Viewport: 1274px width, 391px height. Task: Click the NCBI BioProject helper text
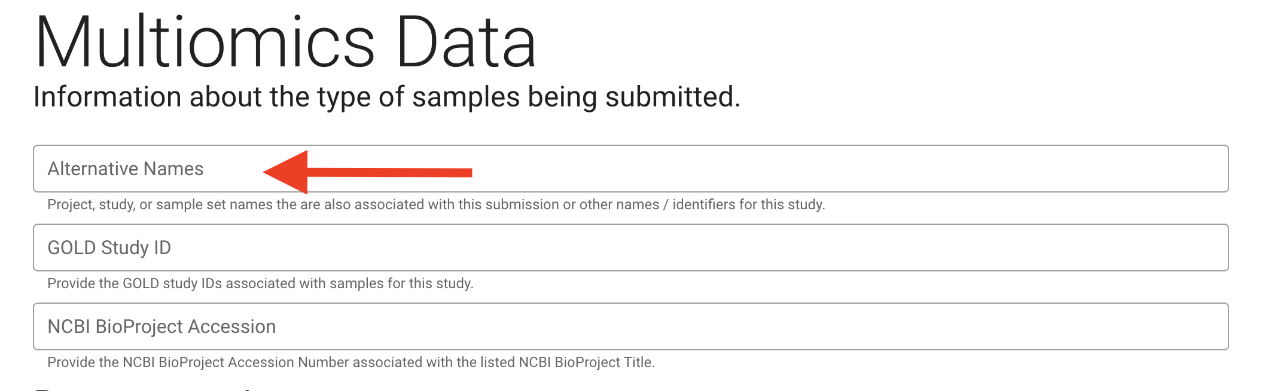pos(352,361)
